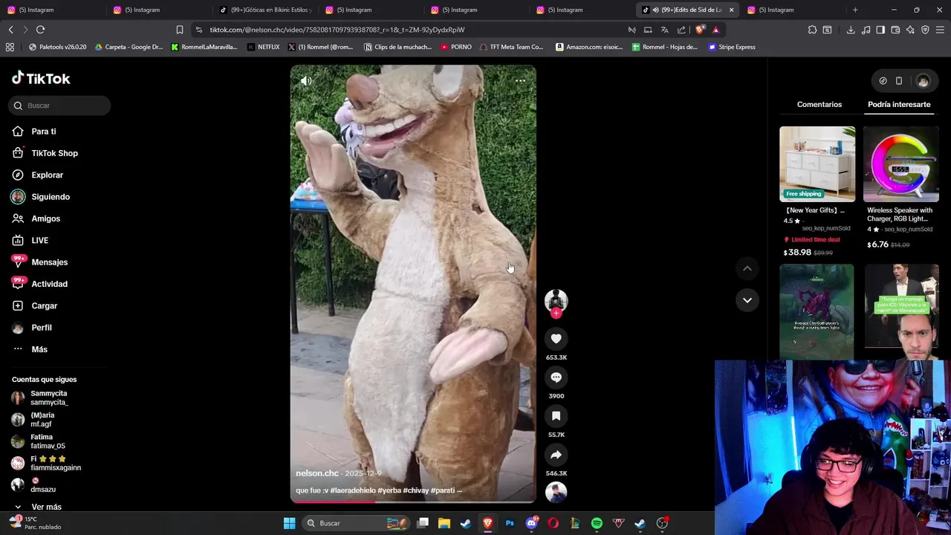Open the browser extensions puzzle icon
The image size is (951, 535).
(812, 30)
